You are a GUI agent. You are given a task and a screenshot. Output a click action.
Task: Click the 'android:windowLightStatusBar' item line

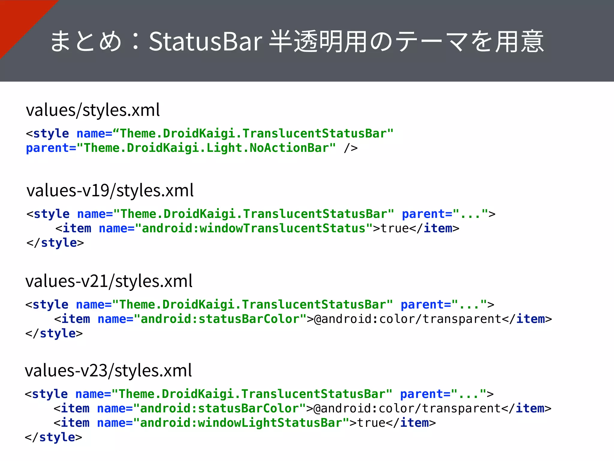pos(245,423)
